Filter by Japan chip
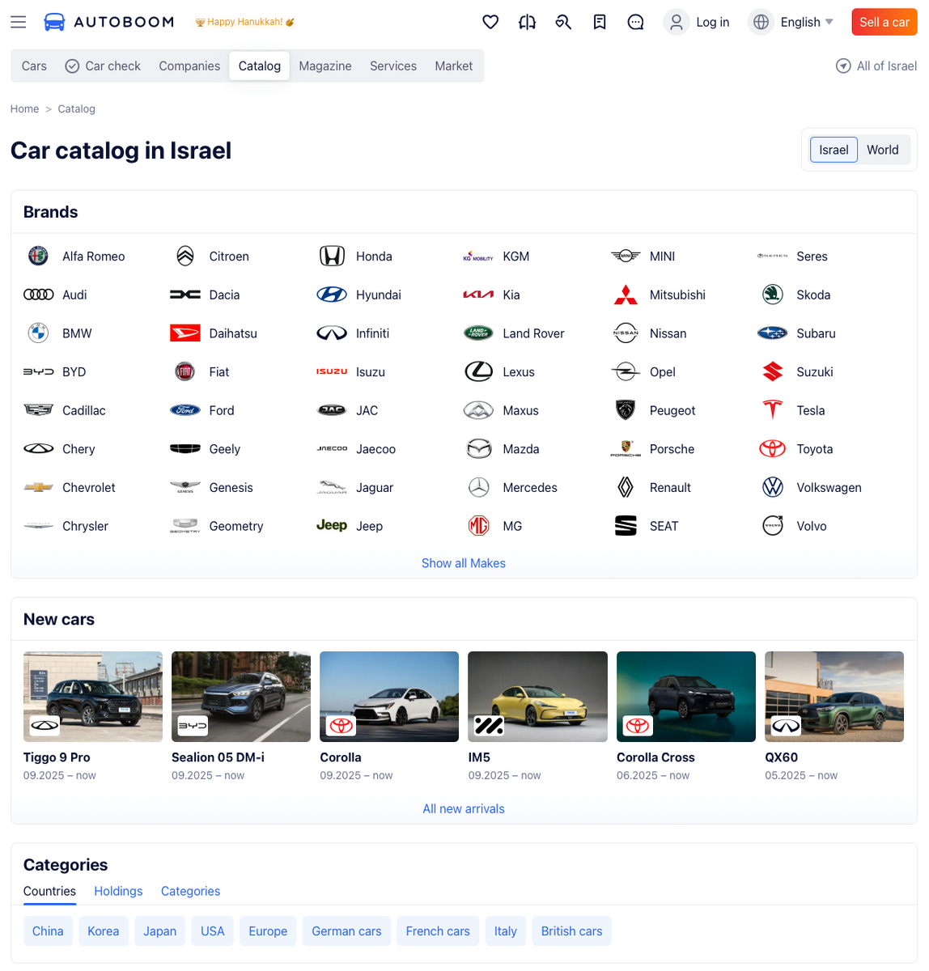Screen dimensions: 929x971 160,931
